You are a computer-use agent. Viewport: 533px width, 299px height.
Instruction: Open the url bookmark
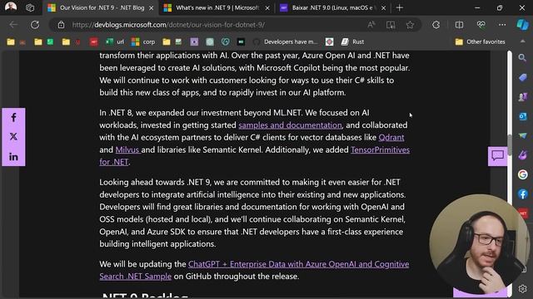[x=115, y=42]
